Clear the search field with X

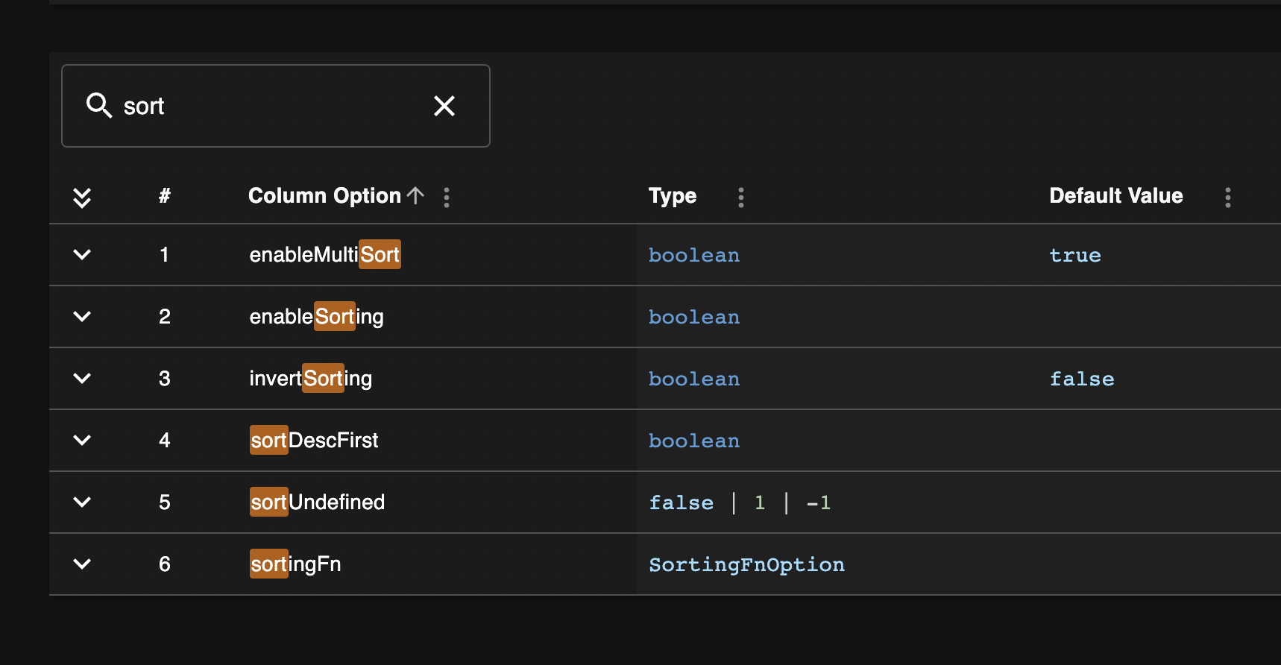point(444,106)
